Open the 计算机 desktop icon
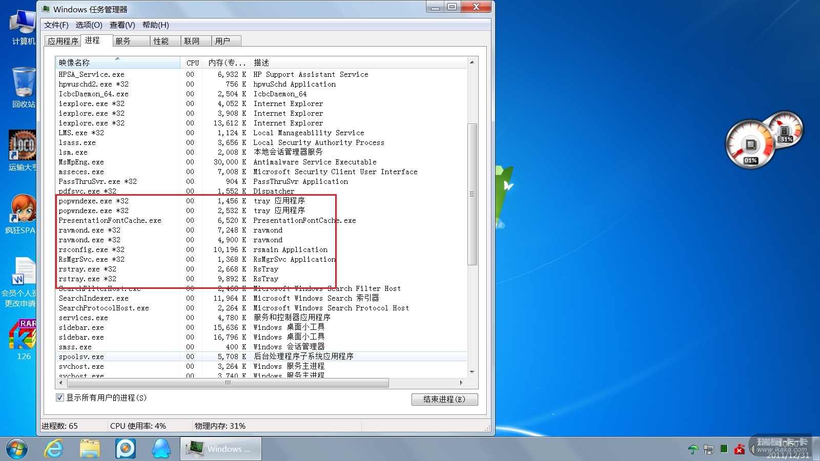The width and height of the screenshot is (820, 461). click(x=23, y=28)
